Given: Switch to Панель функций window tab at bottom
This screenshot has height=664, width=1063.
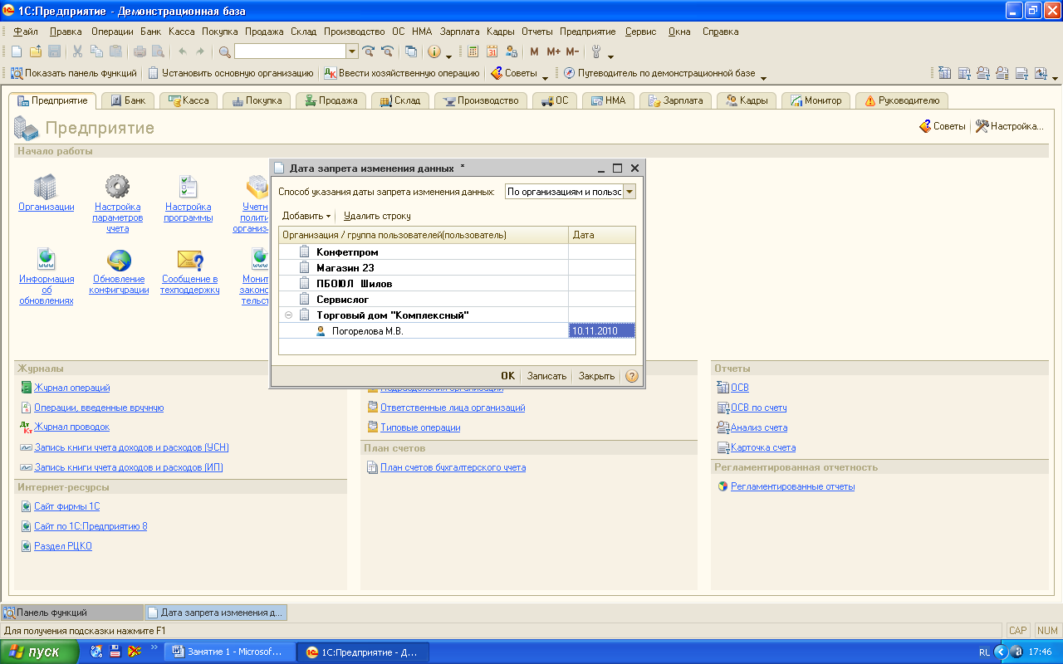Looking at the screenshot, I should pos(71,613).
